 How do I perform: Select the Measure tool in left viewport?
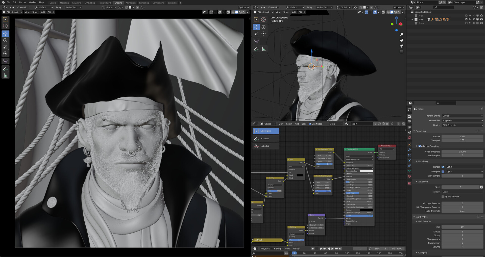pyautogui.click(x=5, y=75)
